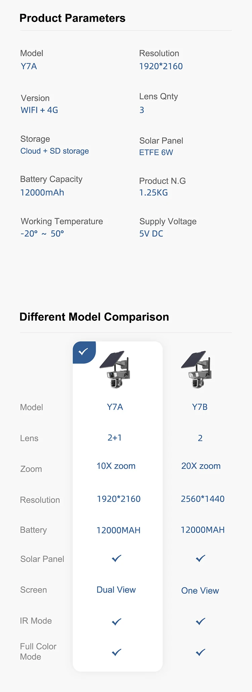Click the selected checkmark badge on Y7A card
The image size is (252, 692).
coord(84,352)
